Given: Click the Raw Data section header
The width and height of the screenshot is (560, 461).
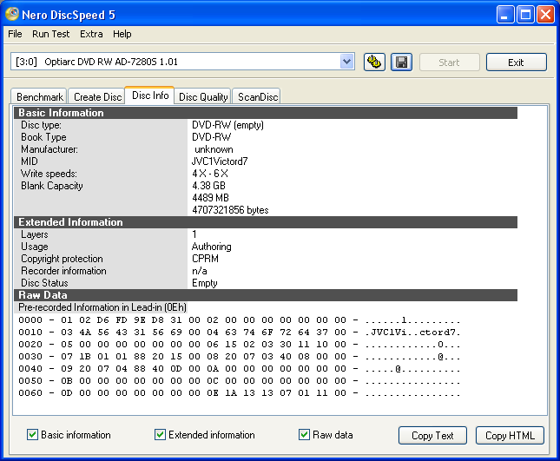Looking at the screenshot, I should pyautogui.click(x=266, y=295).
